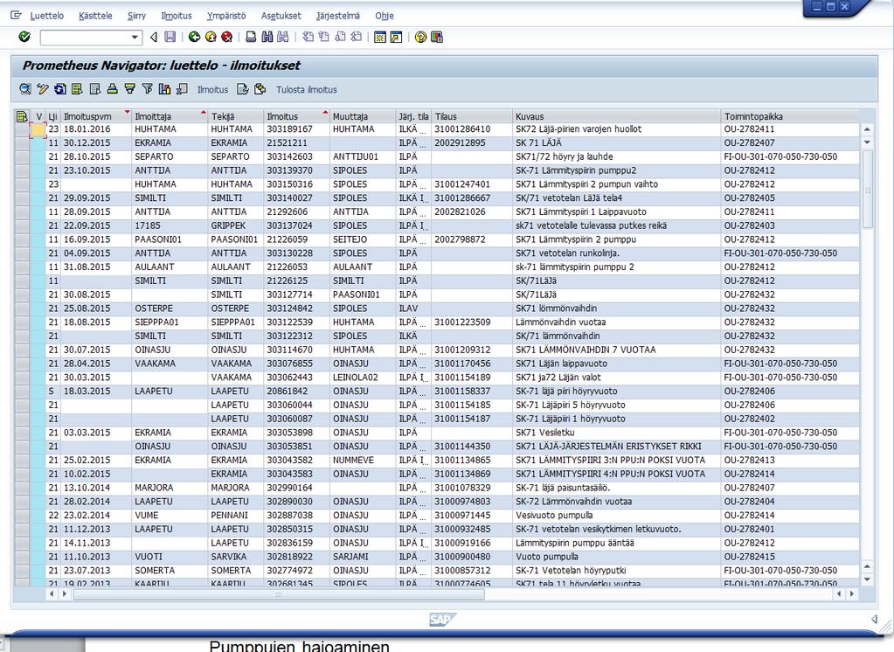Click the column layout chart icon
This screenshot has width=894, height=652.
165,89
